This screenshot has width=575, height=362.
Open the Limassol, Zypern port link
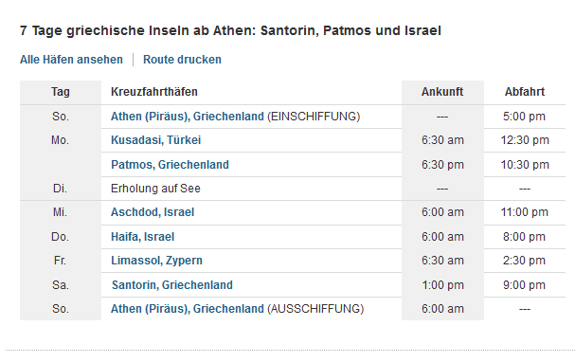[x=156, y=261]
